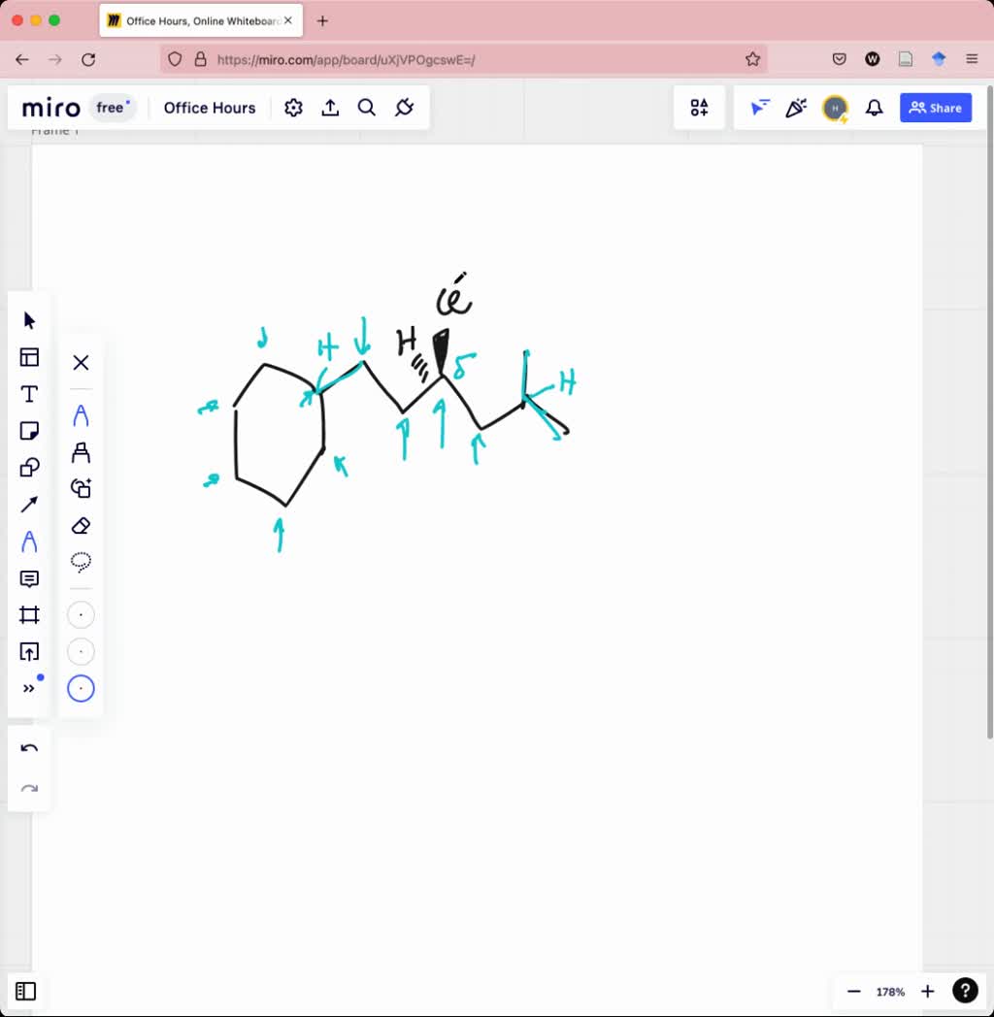Click the Office Hours board title
Image resolution: width=994 pixels, height=1017 pixels.
pyautogui.click(x=210, y=108)
